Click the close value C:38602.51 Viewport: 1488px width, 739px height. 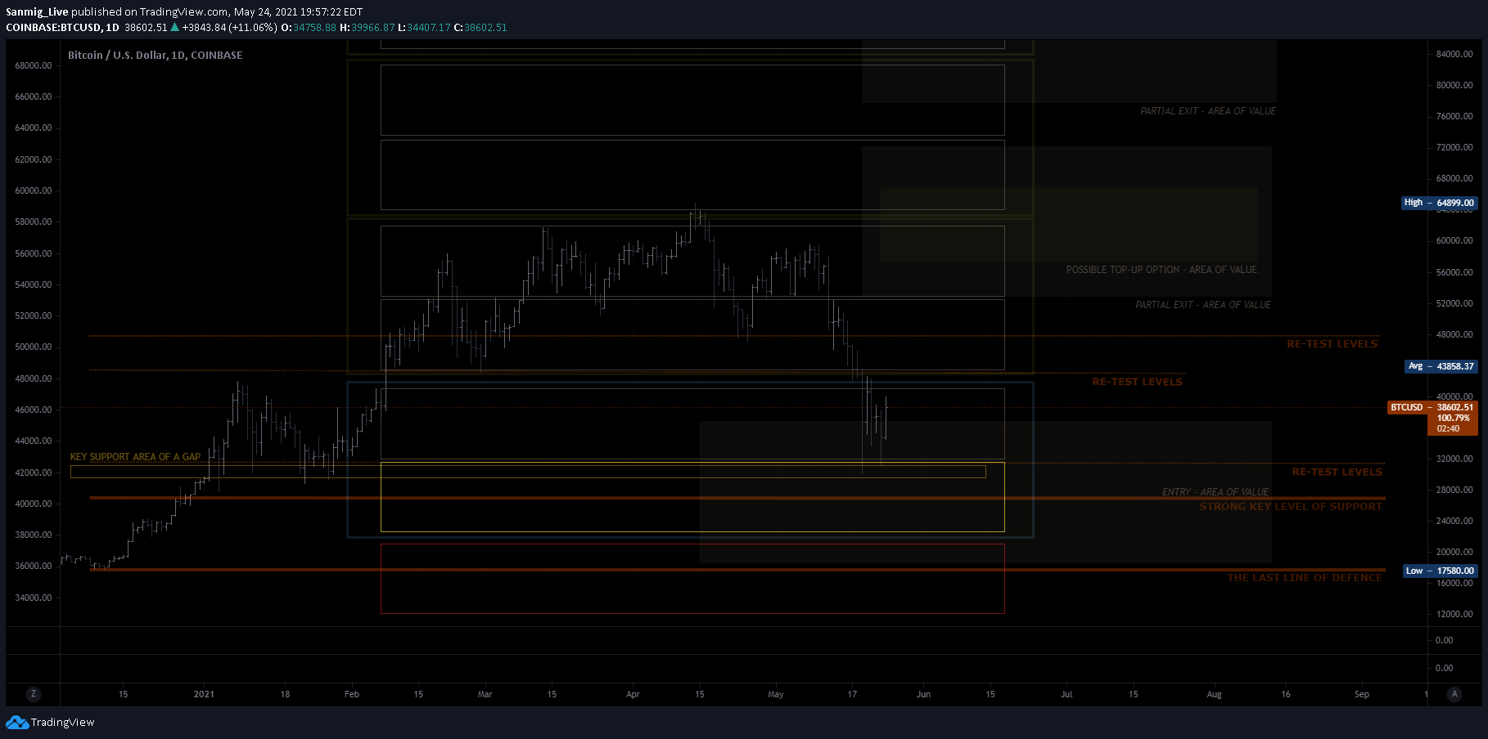[x=480, y=28]
